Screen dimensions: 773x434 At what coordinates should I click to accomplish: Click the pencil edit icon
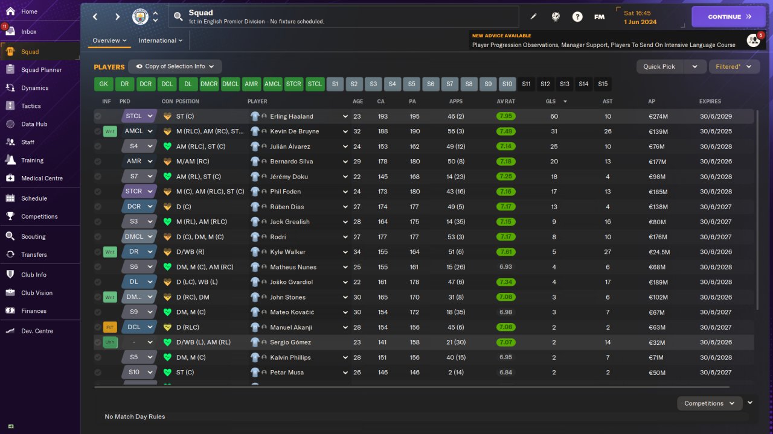coord(533,17)
